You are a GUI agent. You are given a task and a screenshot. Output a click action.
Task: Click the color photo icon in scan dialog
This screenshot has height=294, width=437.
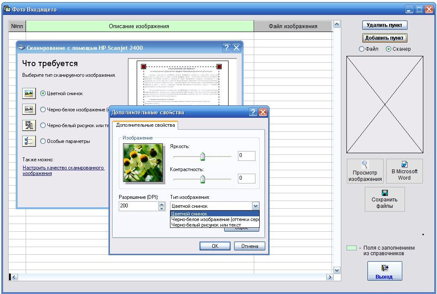(29, 93)
